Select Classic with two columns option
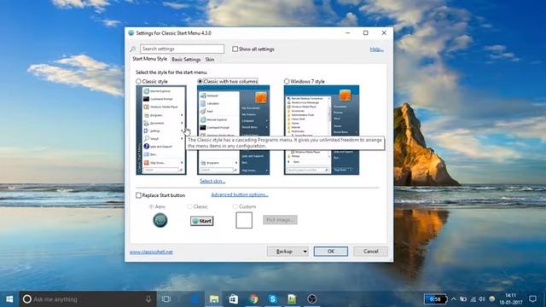Viewport: 546px width, 307px height. click(x=200, y=81)
